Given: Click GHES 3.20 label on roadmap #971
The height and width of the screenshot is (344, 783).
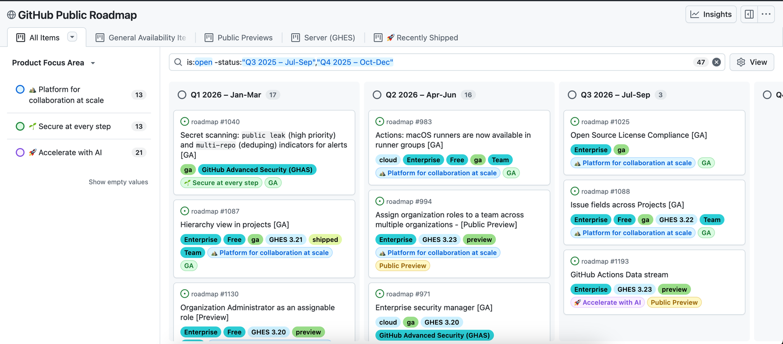Looking at the screenshot, I should (442, 322).
